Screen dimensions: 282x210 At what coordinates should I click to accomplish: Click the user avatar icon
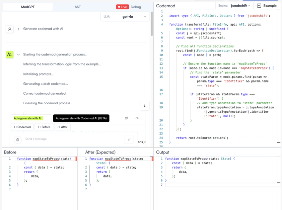click(x=10, y=29)
